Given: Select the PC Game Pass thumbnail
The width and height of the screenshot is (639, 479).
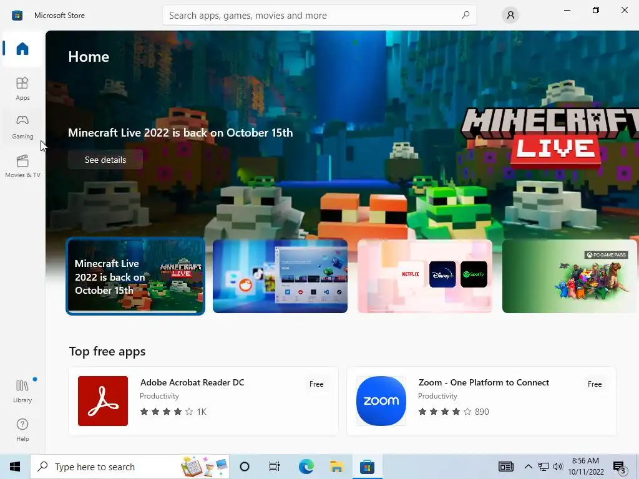Looking at the screenshot, I should point(570,276).
